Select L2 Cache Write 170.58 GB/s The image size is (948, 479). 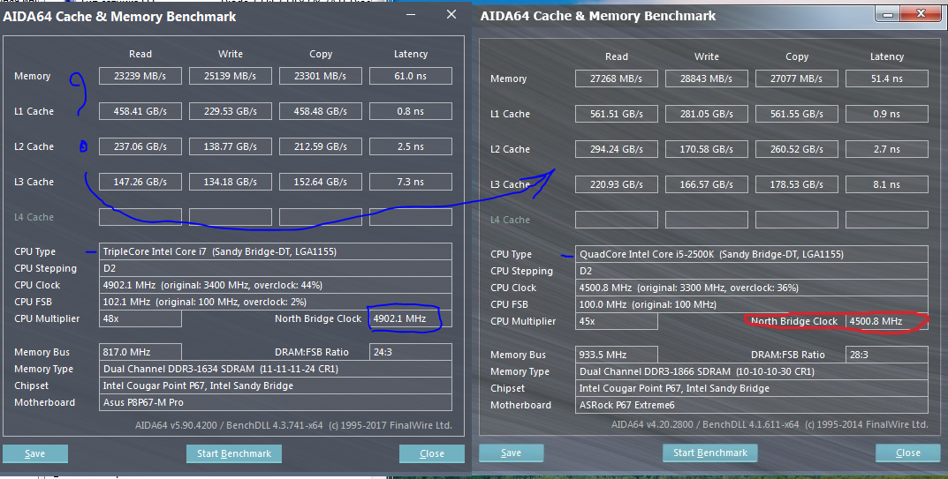[706, 149]
